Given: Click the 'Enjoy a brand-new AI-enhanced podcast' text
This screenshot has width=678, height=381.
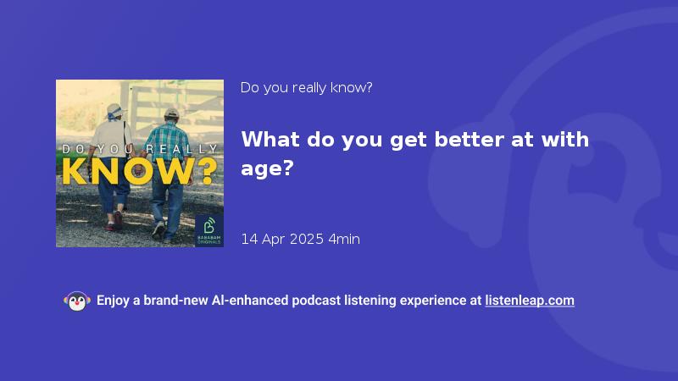Looking at the screenshot, I should point(219,301).
